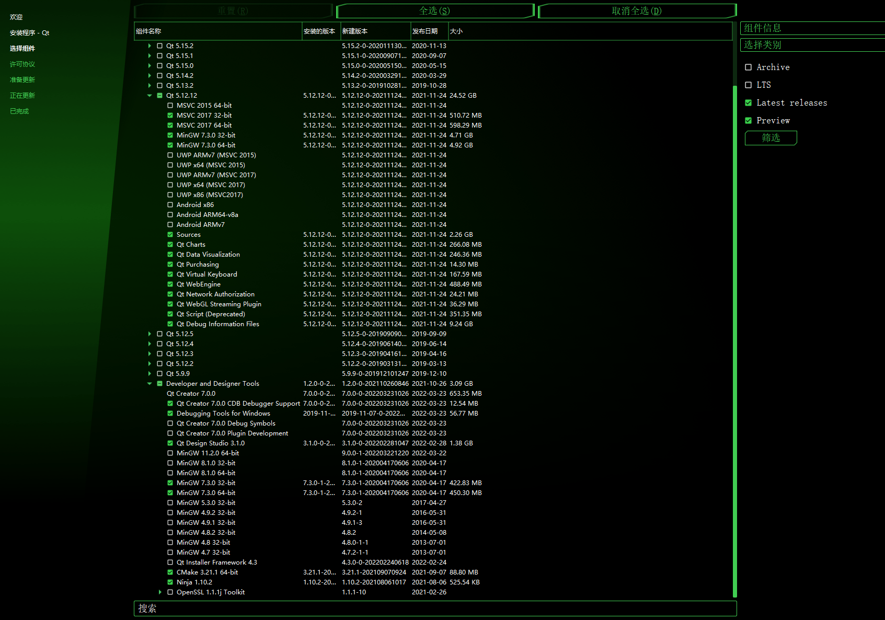Check the Android ARM64-v8a checkbox
This screenshot has height=620, width=885.
pos(170,215)
